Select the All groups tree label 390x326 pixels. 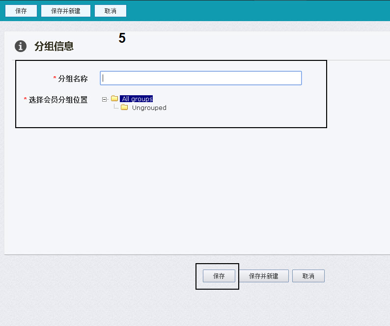[x=137, y=99]
